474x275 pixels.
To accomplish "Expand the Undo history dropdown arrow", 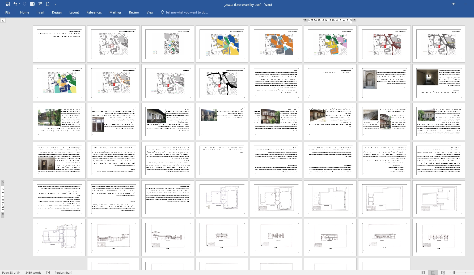I will [19, 4].
